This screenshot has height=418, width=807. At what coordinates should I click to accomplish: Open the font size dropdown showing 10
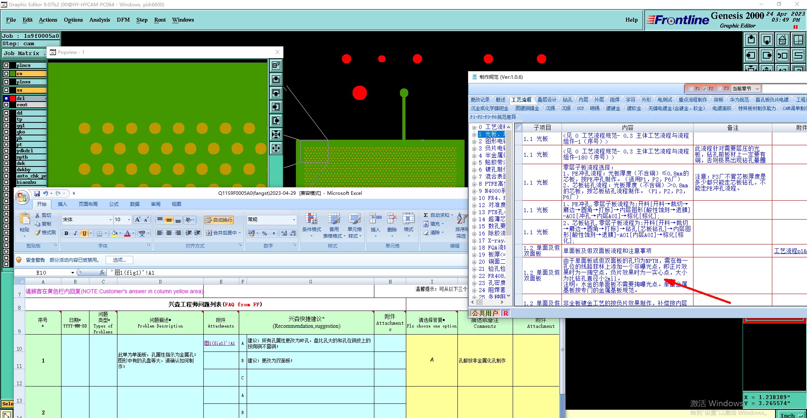129,220
